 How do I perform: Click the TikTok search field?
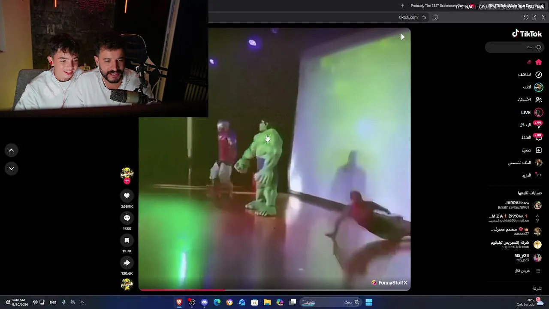515,47
